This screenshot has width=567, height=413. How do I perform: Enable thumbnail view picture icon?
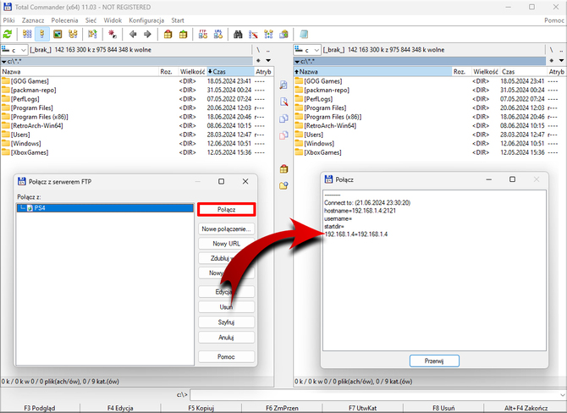(58, 35)
